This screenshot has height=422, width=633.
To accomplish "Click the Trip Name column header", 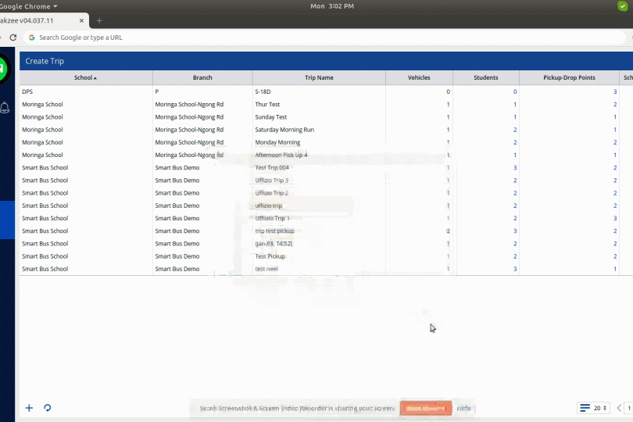I will point(319,78).
